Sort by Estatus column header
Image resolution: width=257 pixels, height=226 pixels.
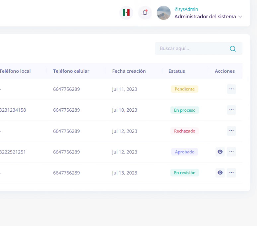pyautogui.click(x=177, y=71)
